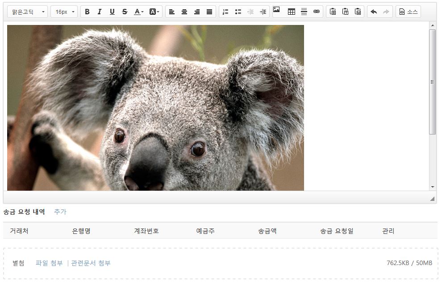Center align the text
Viewport: 442px width, 282px height.
(x=184, y=12)
